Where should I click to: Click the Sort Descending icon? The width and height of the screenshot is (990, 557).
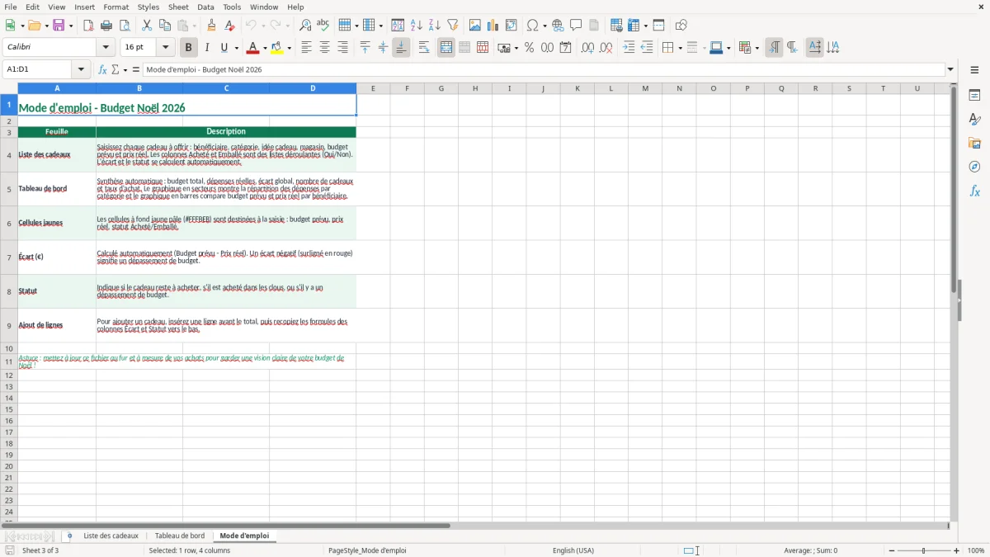435,26
